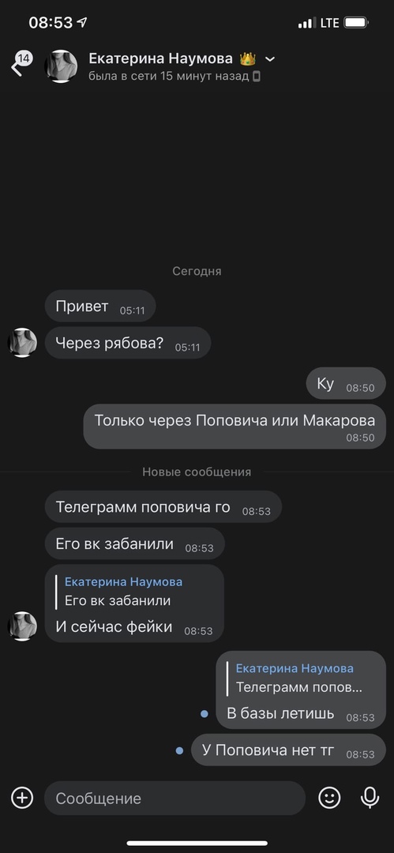Image resolution: width=394 pixels, height=853 pixels.
Task: Open quoted reply Его вк забанили
Action: click(123, 592)
